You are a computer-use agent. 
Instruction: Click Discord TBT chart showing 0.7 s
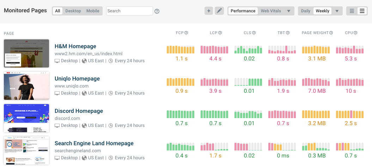coord(282,114)
